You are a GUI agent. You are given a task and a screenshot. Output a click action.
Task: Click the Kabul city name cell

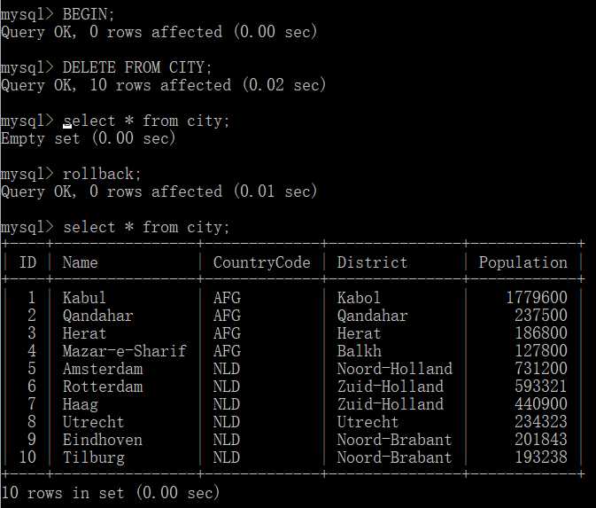(x=84, y=298)
